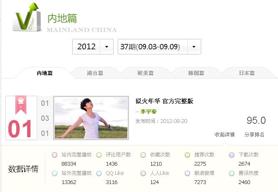Click the green circle beside 评论用户数
This screenshot has width=278, height=192.
(99, 155)
